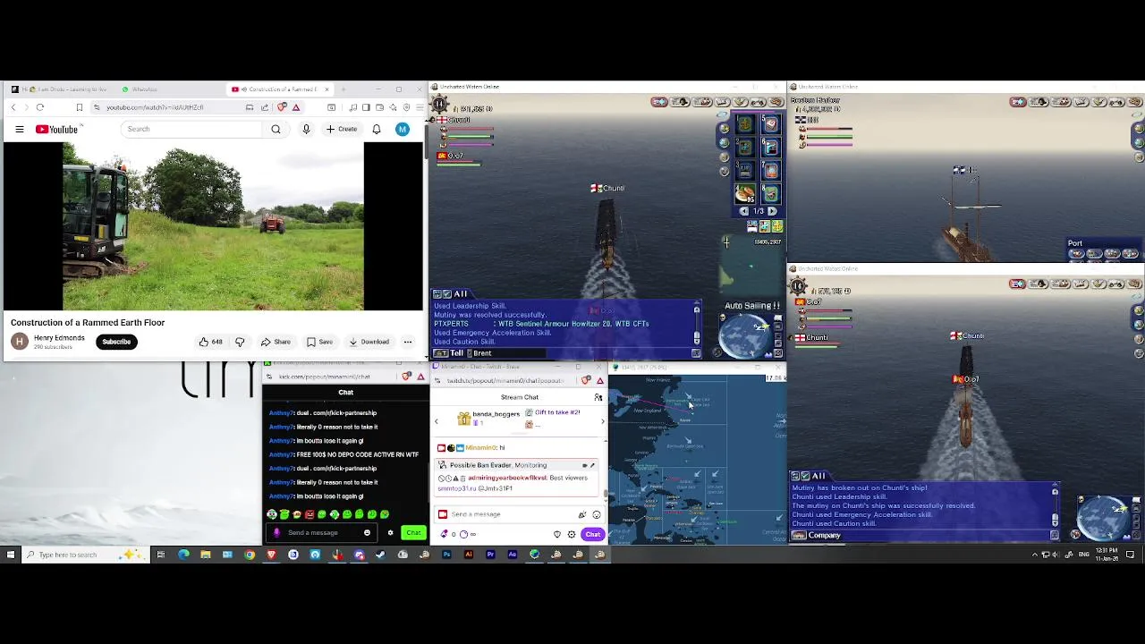Send message with purple Twitch Chat button
Viewport: 1145px width, 644px height.
pyautogui.click(x=593, y=534)
